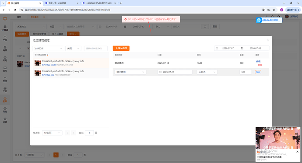This screenshot has height=163, width=302.
Task: Click the SKU12345688 product link
Action: pyautogui.click(x=49, y=65)
